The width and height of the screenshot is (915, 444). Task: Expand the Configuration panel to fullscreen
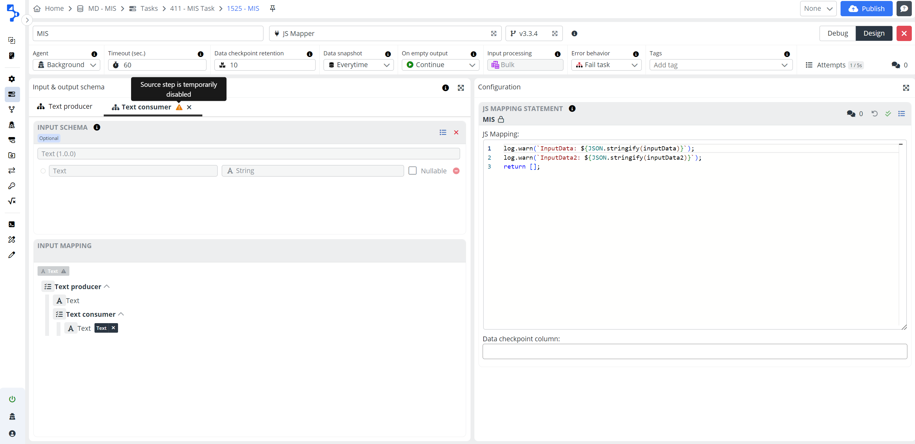(906, 88)
